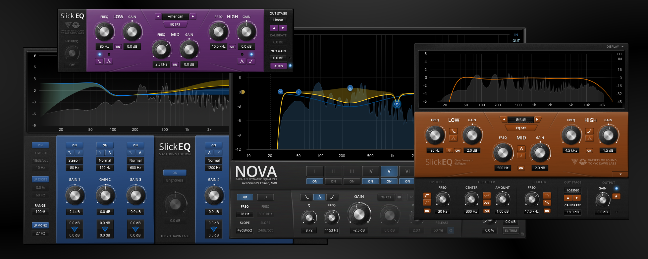Select NOVA band V tab
Image resolution: width=648 pixels, height=259 pixels.
(389, 171)
